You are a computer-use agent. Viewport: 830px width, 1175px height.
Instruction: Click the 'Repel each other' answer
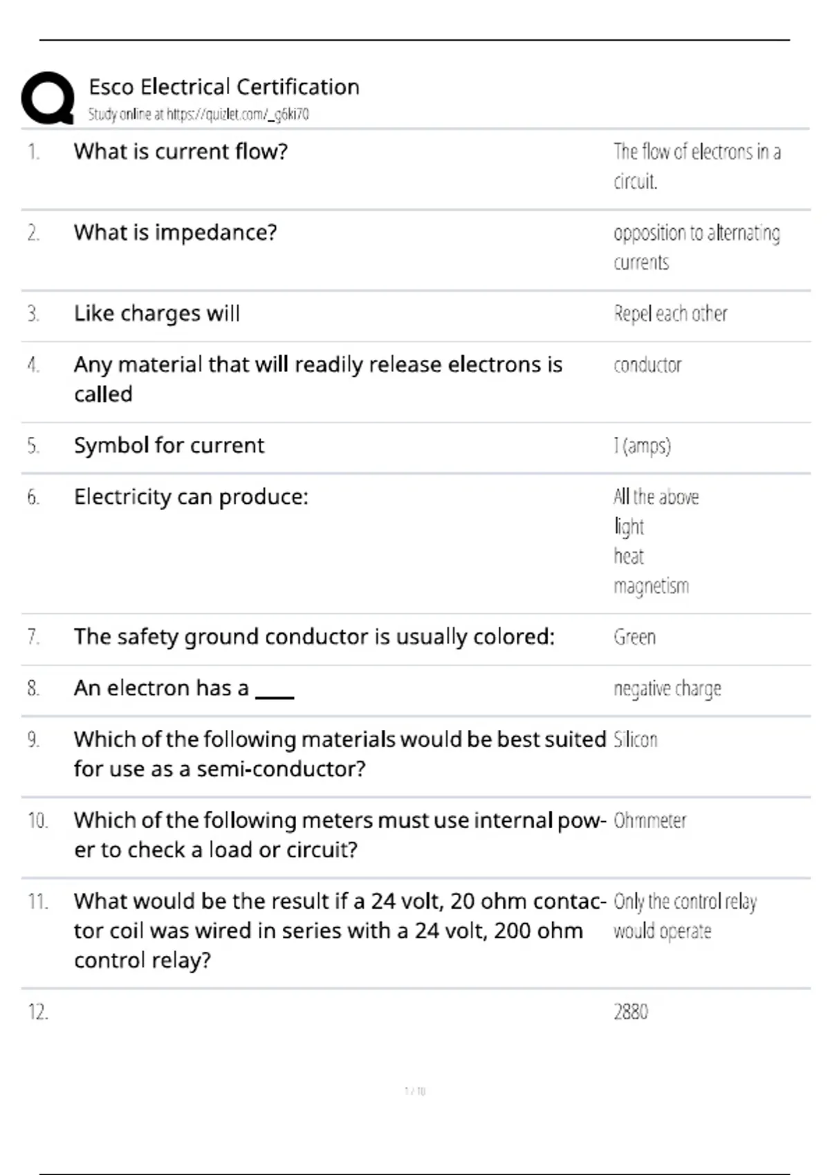pos(670,314)
